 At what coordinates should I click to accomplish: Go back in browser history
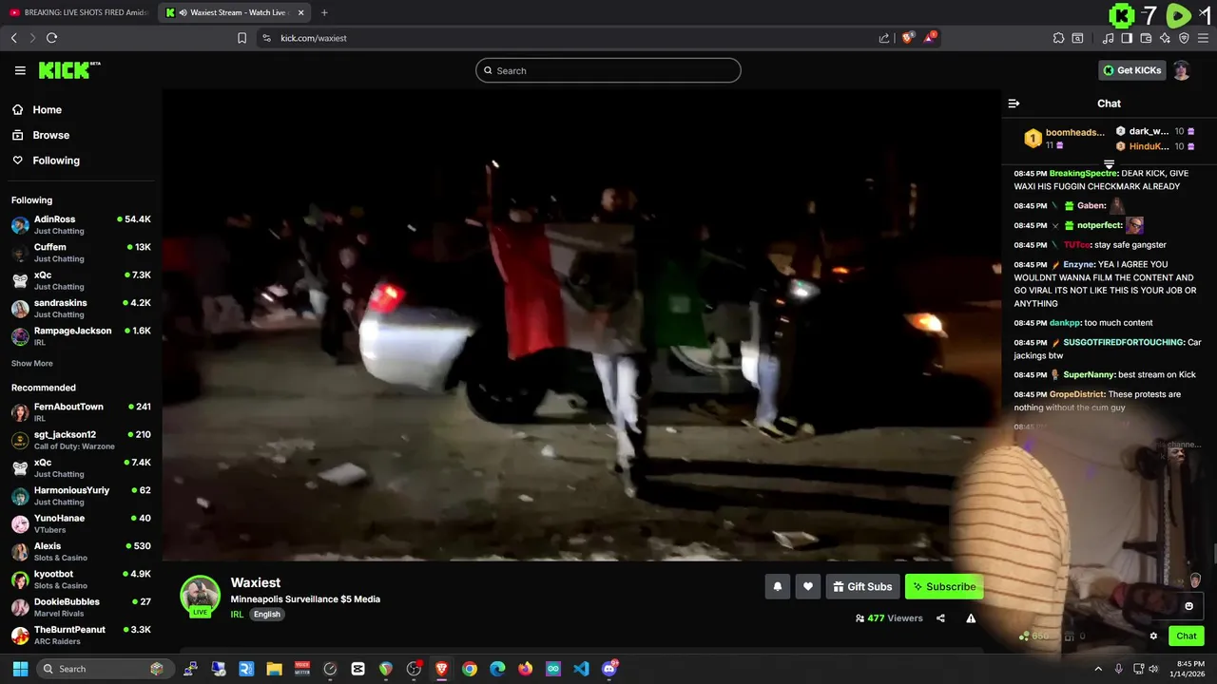[x=13, y=38]
